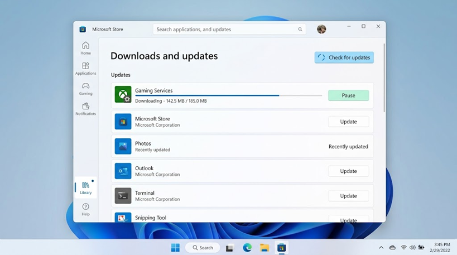Click the 'Gaming Services' title text
This screenshot has height=255, width=457.
coord(153,90)
